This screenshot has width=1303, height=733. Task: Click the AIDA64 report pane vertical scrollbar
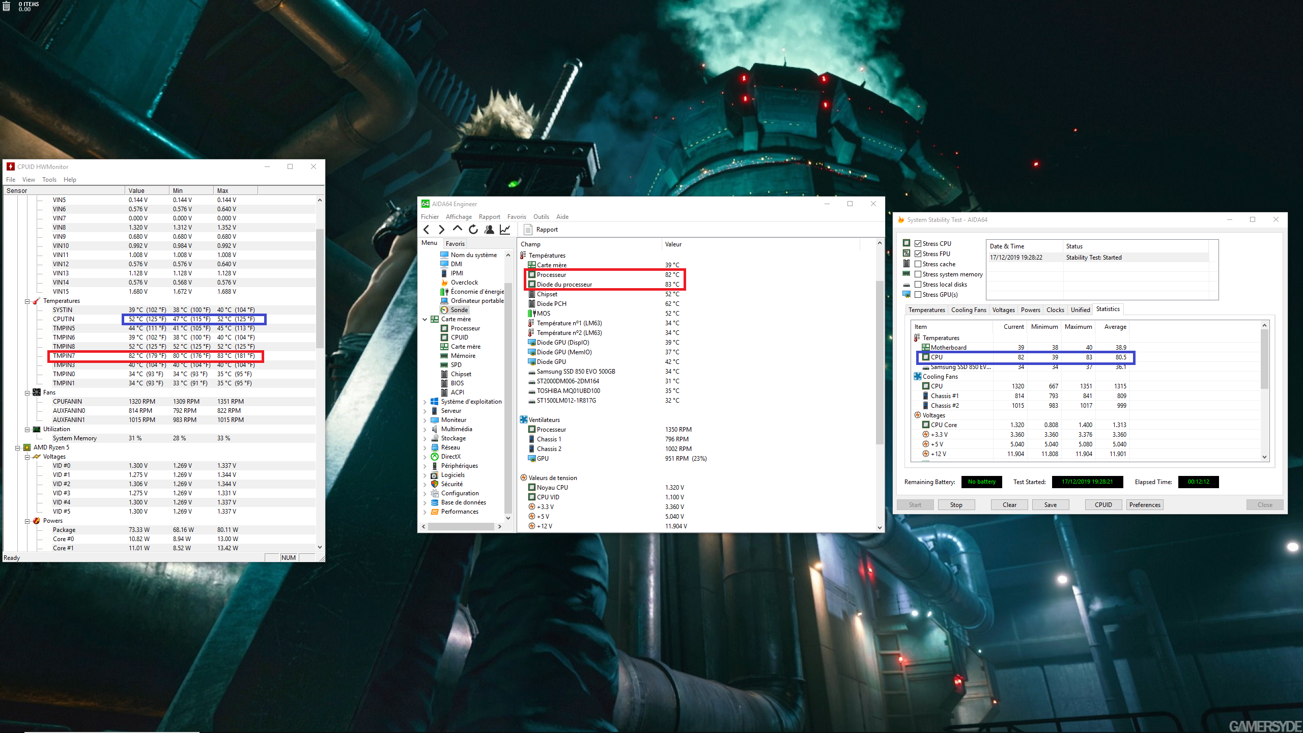tap(880, 362)
